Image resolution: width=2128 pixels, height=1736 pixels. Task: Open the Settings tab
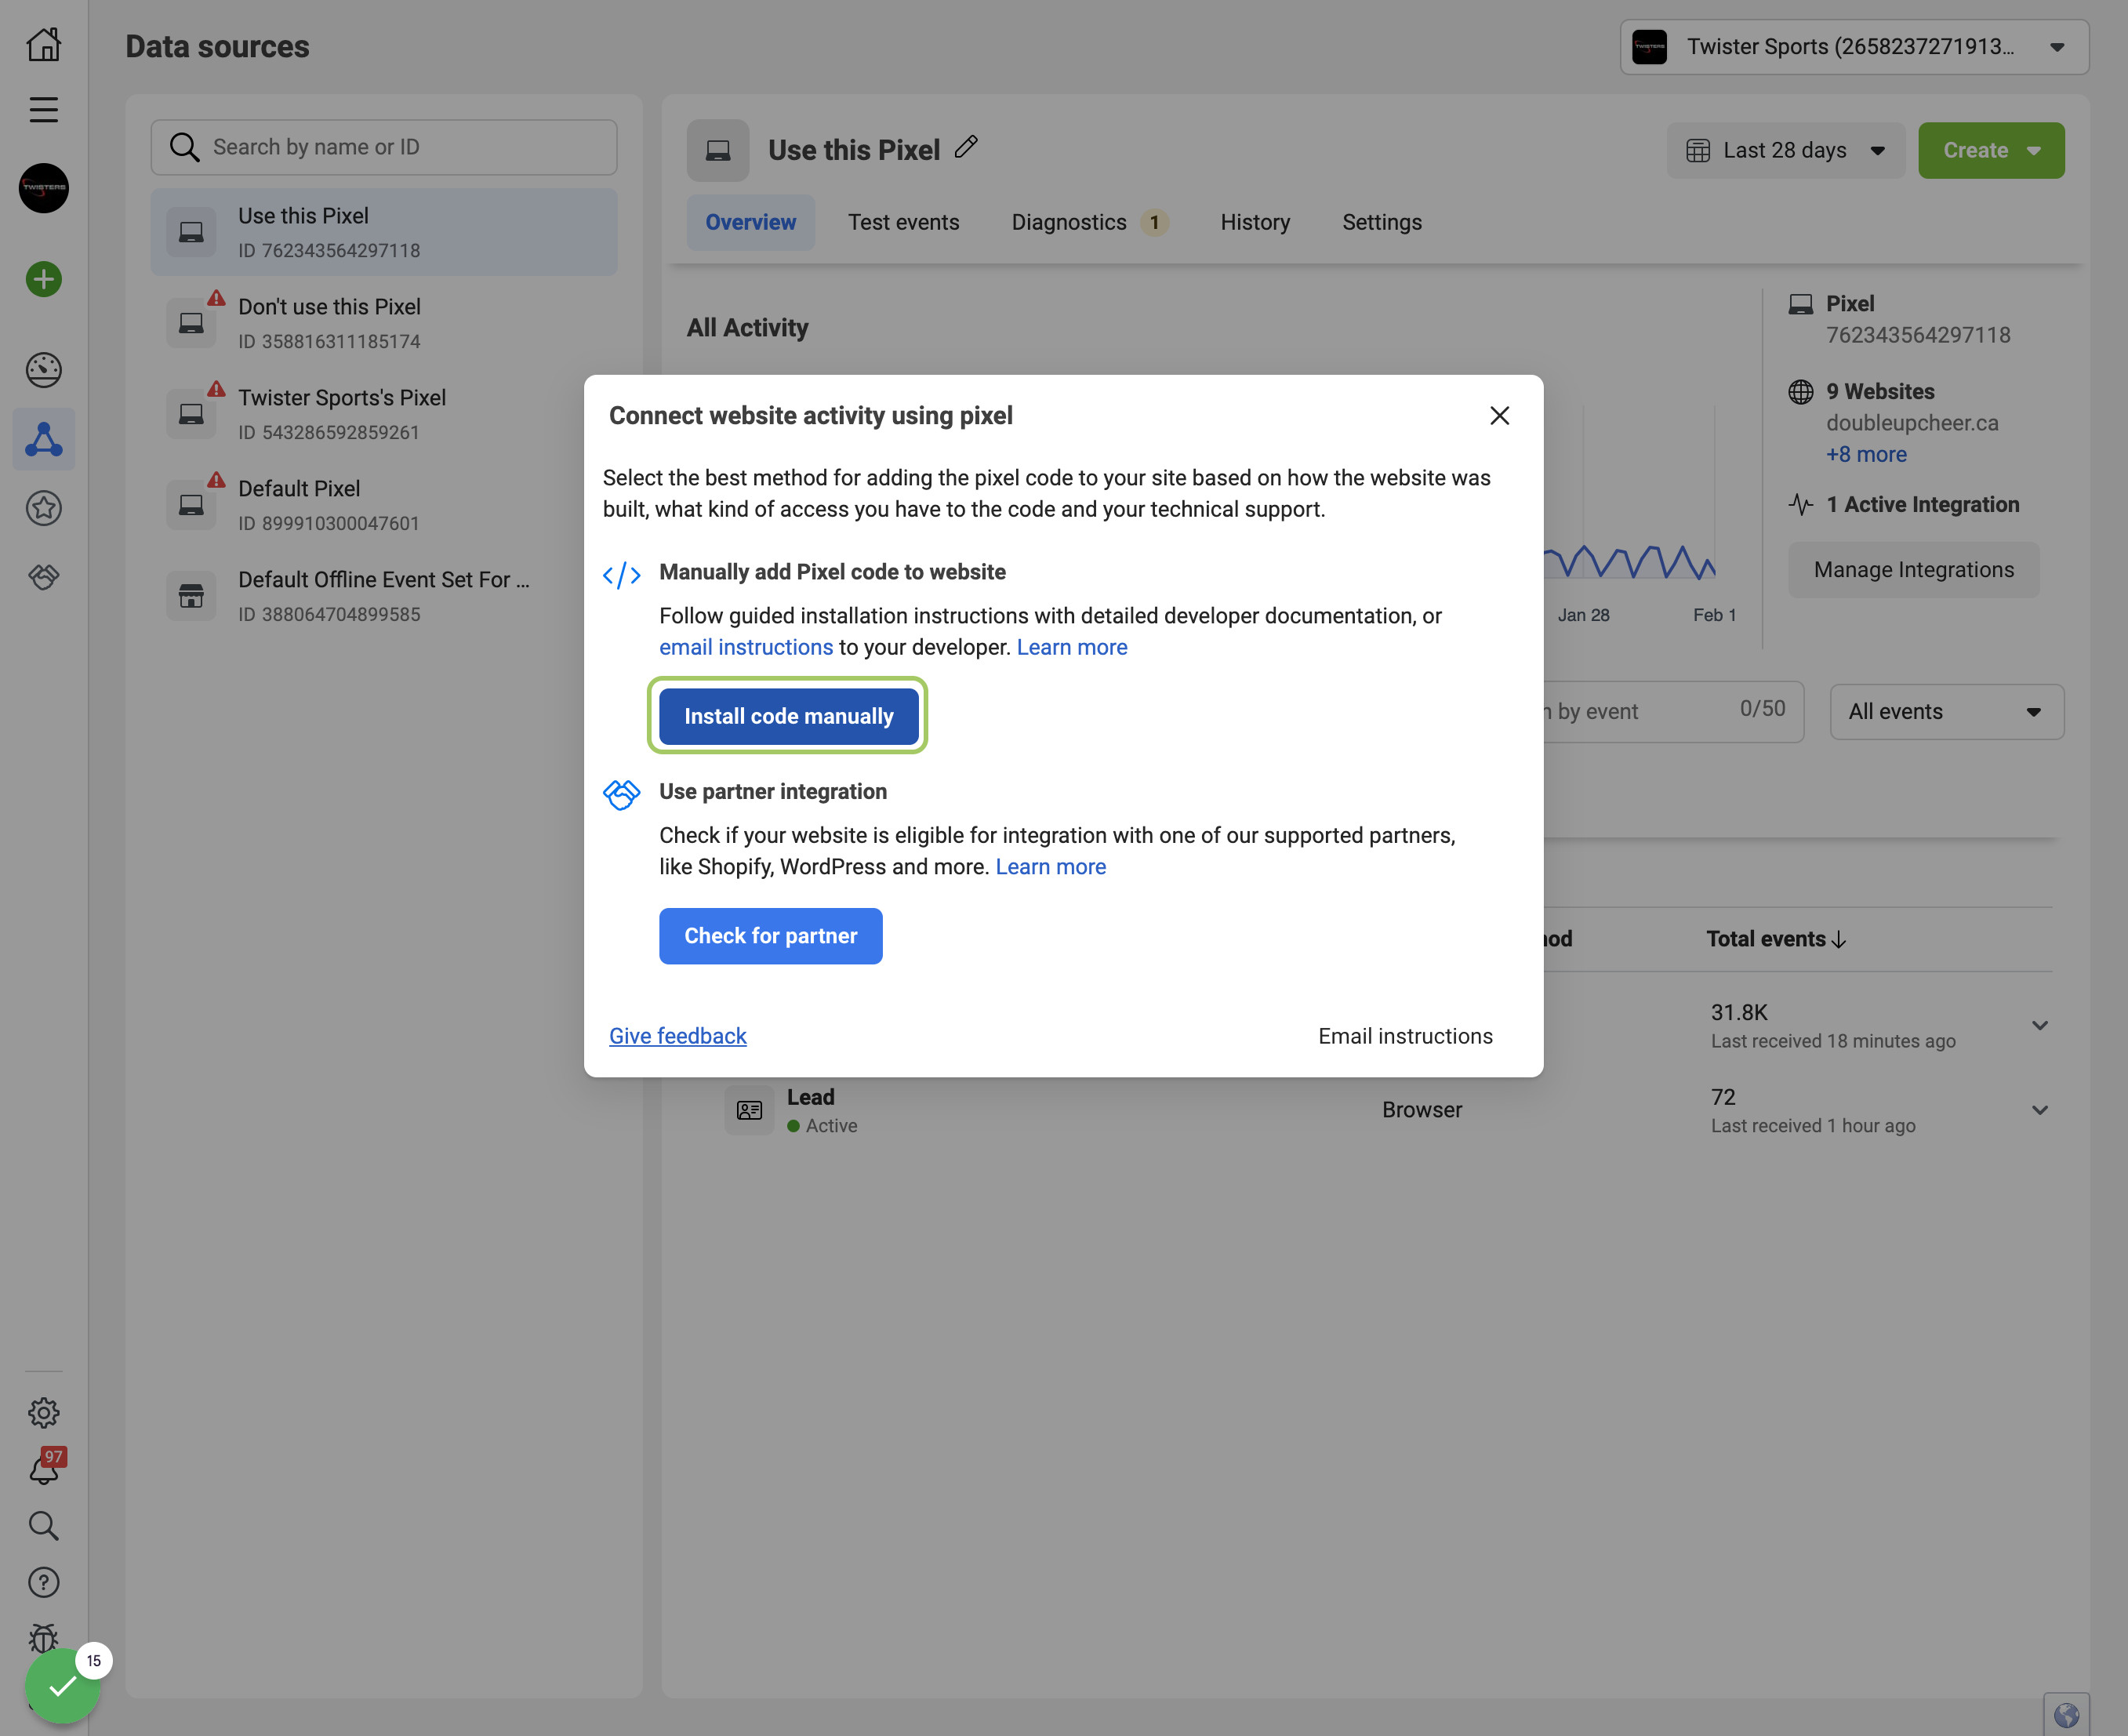(x=1381, y=222)
